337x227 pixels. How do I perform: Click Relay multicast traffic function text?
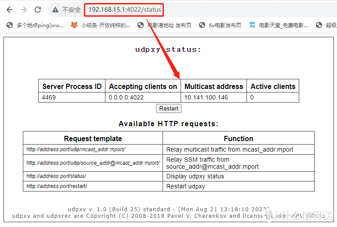(230, 149)
